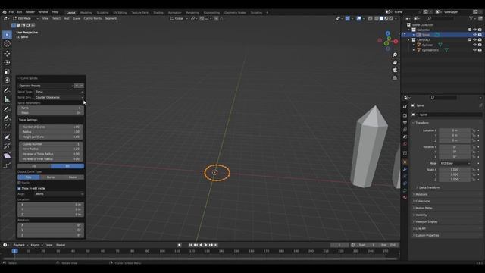
Task: Toggle the Cyclic checkbox
Action: click(19, 183)
